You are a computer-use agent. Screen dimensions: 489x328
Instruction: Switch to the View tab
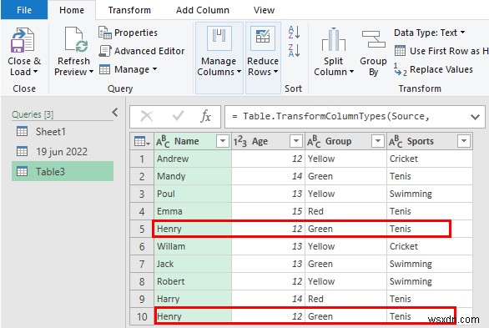(x=265, y=10)
